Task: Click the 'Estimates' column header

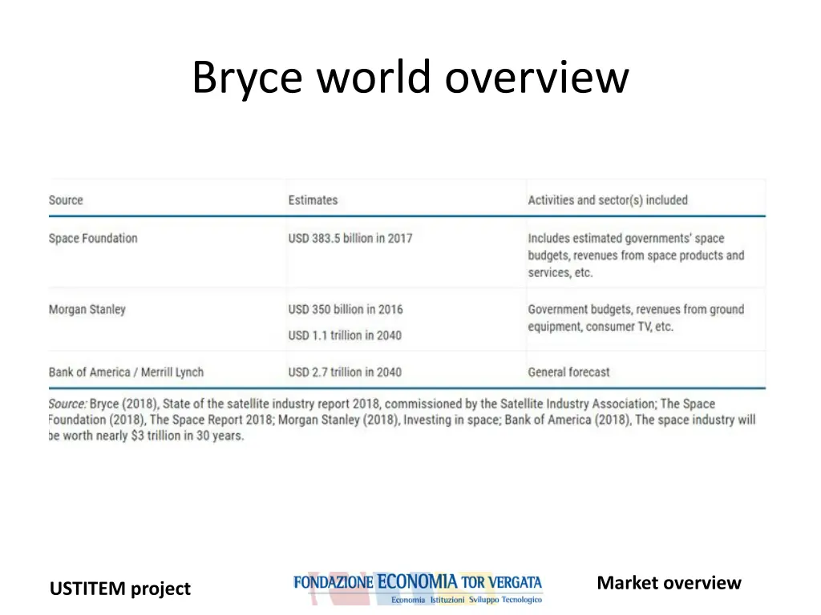Action: [313, 200]
